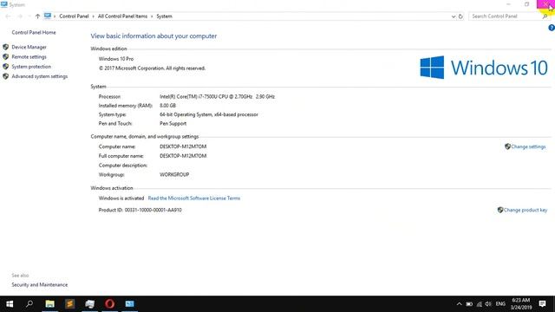Open Action Center notifications icon
555x312 pixels.
coord(542,304)
